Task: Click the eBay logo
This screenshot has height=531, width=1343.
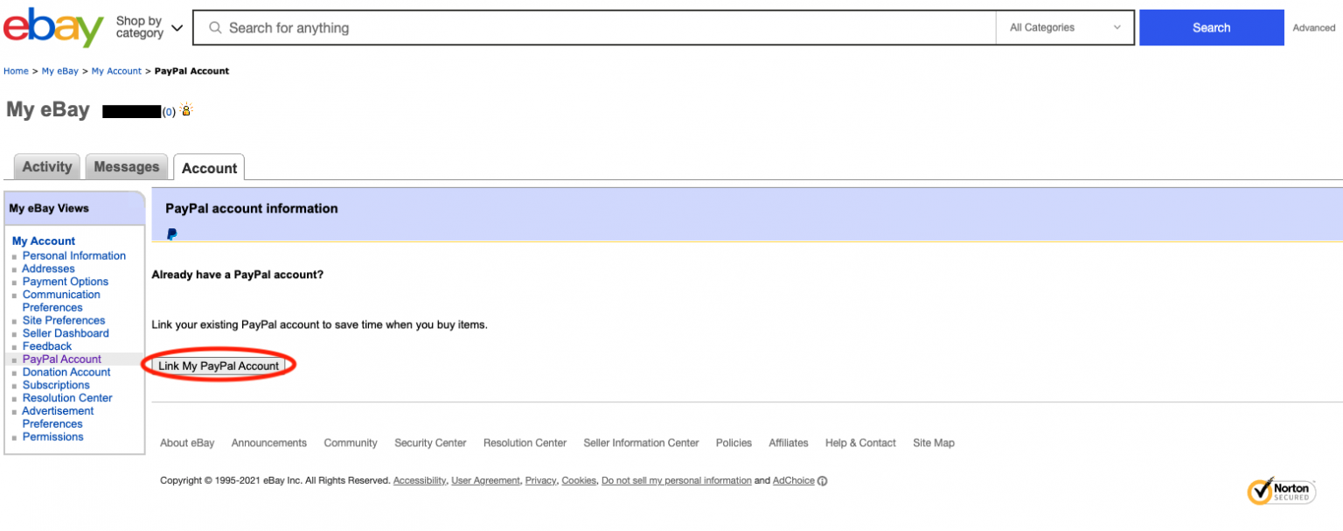Action: pos(53,27)
